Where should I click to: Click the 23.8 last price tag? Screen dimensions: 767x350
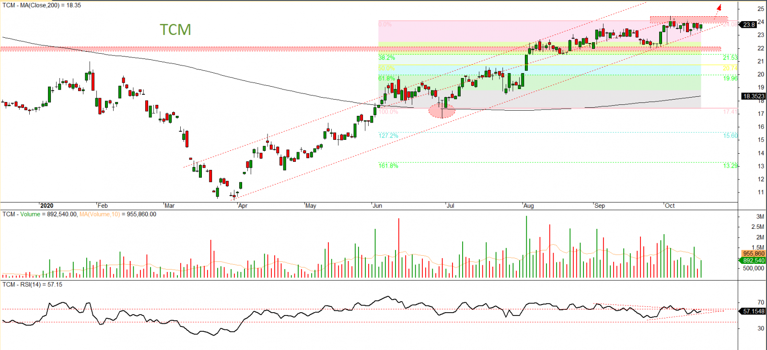coord(749,24)
